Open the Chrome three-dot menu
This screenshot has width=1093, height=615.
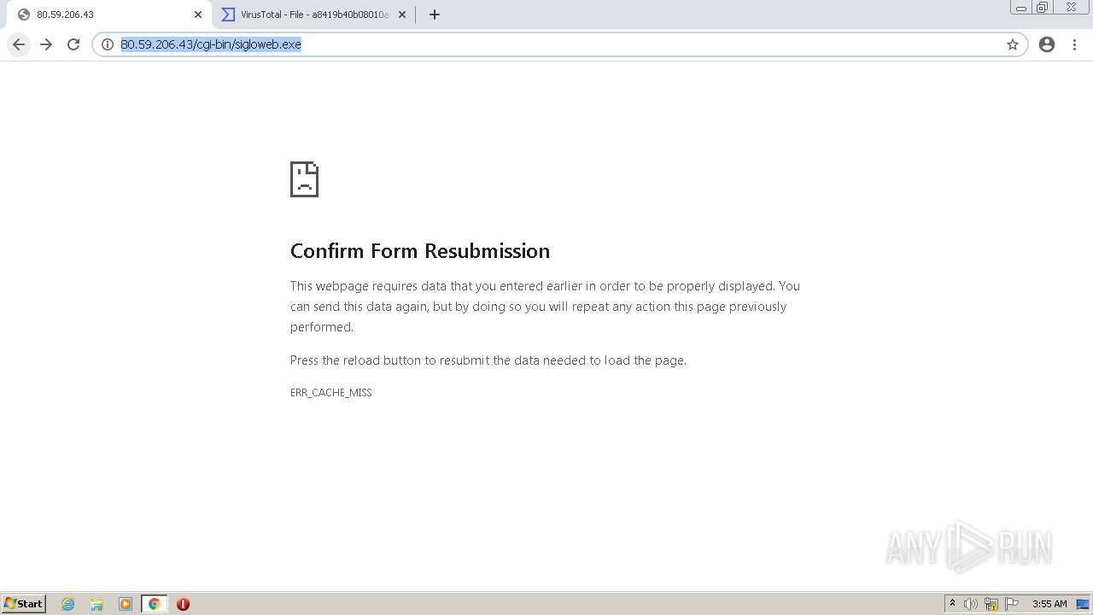pos(1074,44)
